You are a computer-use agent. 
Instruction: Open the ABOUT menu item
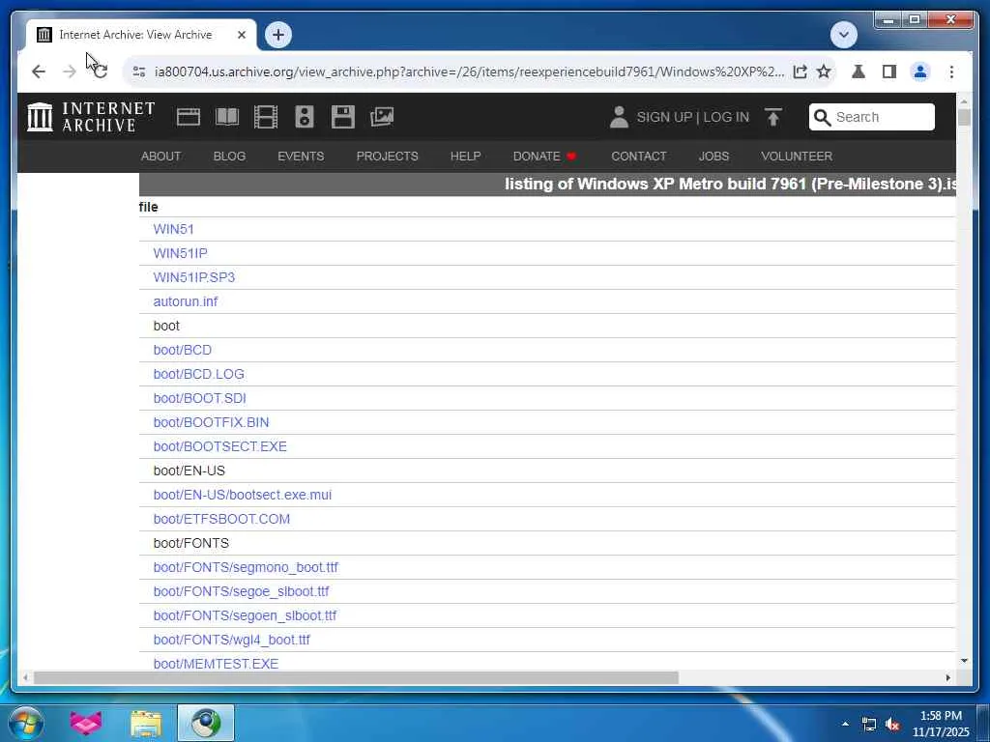161,156
